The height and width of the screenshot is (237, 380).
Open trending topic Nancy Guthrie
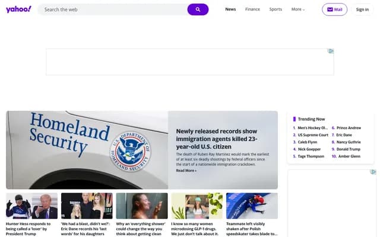[349, 142]
